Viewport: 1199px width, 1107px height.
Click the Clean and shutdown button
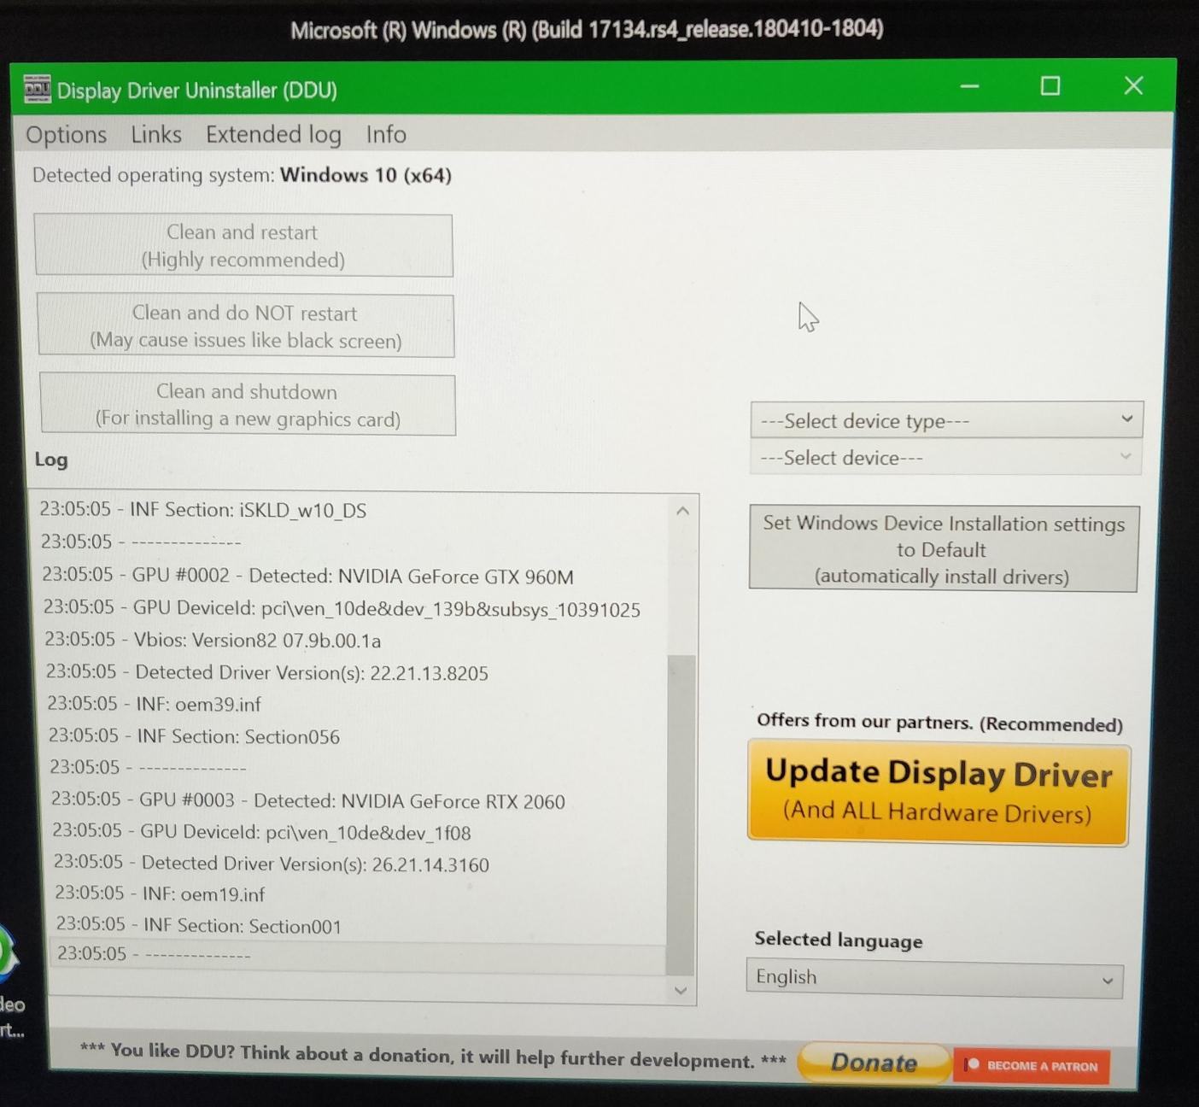(x=248, y=405)
